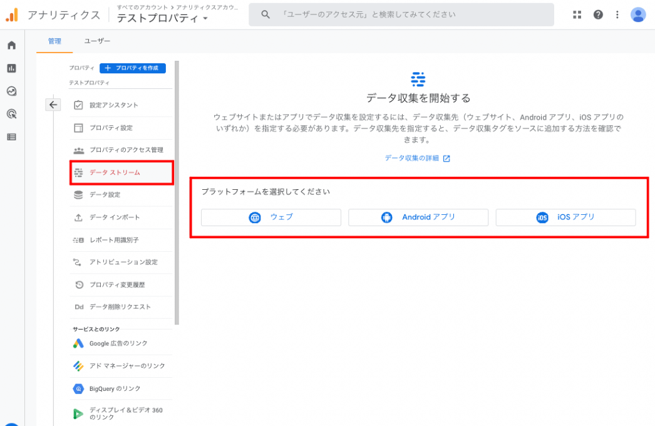Open the Google apps grid icon
This screenshot has height=426, width=655.
tap(577, 14)
